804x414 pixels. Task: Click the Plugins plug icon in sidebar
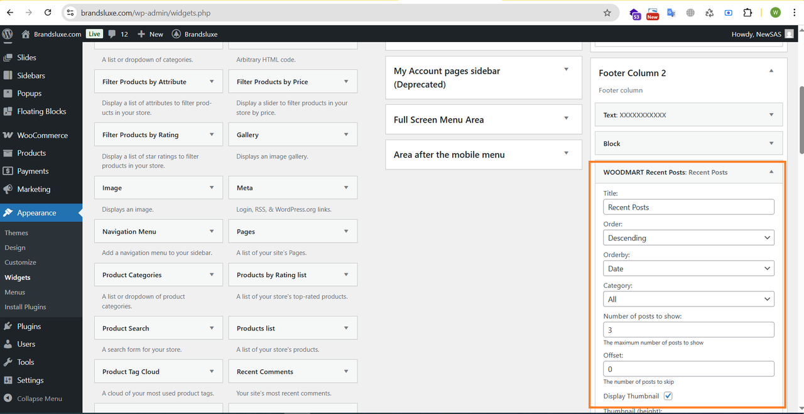(8, 326)
